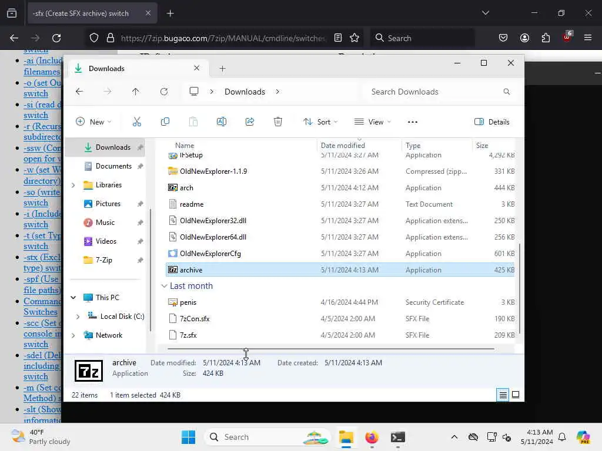Image resolution: width=602 pixels, height=451 pixels.
Task: Add a new Explorer tab
Action: [222, 69]
